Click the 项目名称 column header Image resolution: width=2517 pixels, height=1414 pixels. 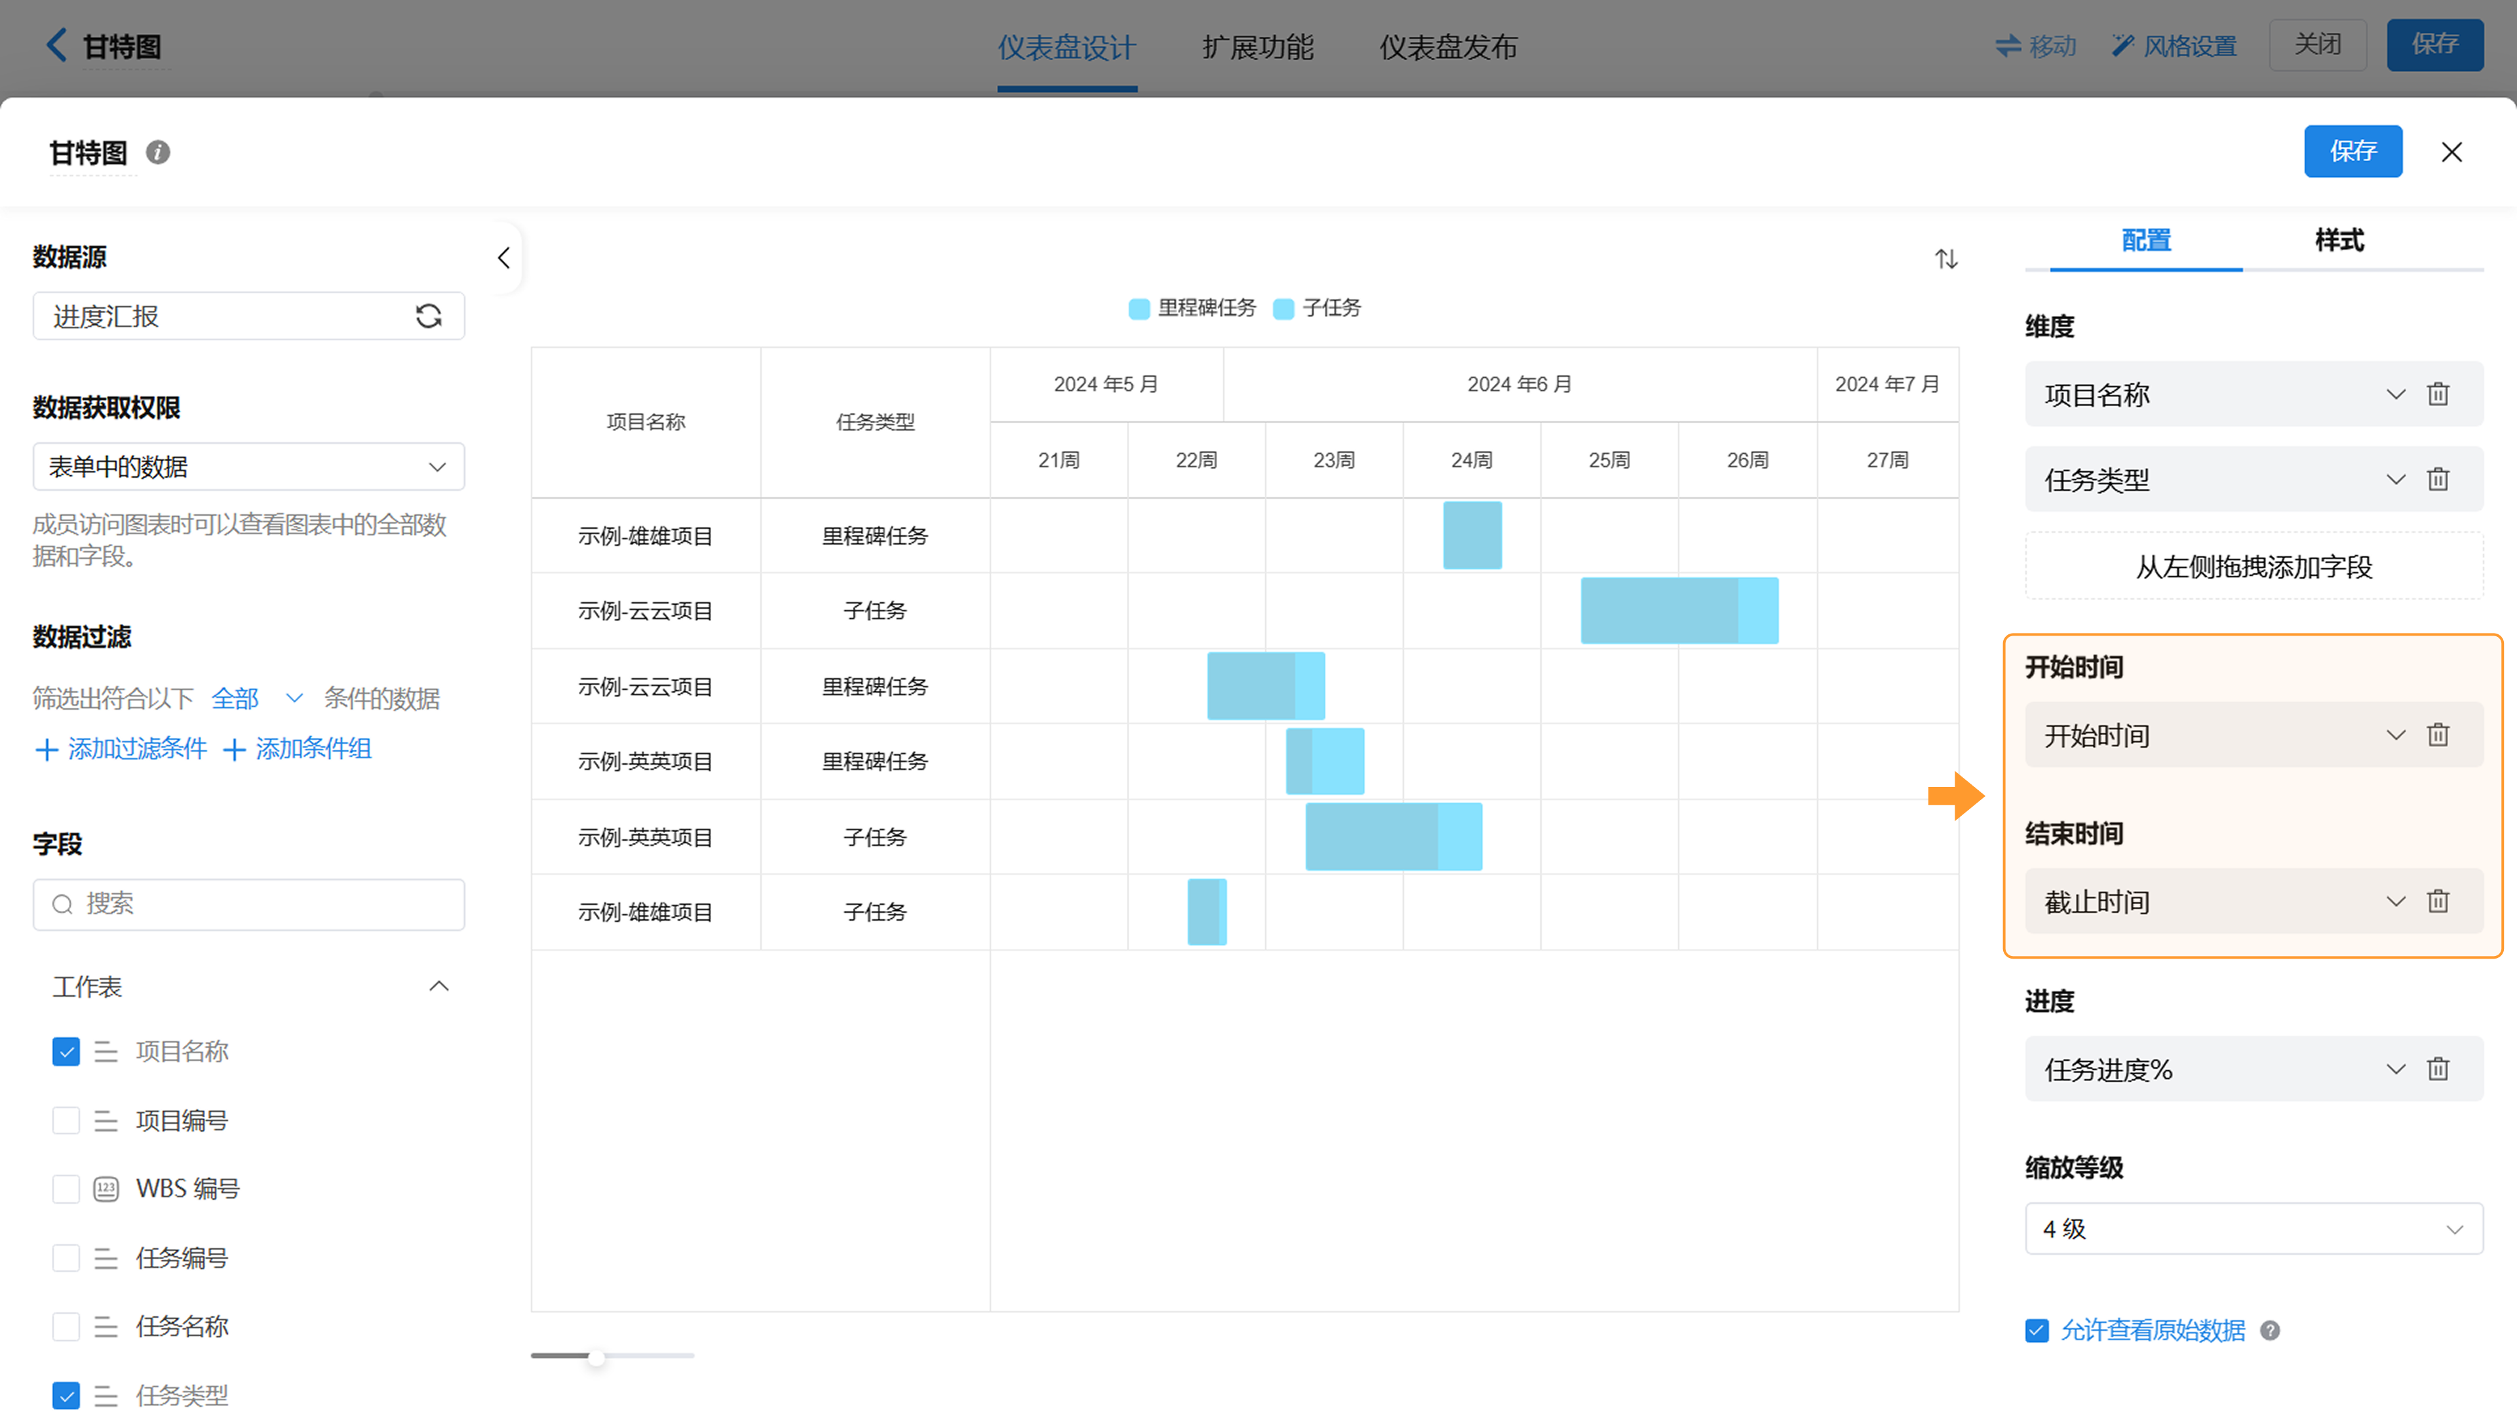pyautogui.click(x=646, y=423)
